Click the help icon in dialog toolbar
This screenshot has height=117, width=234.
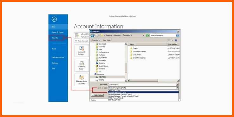click(176, 40)
